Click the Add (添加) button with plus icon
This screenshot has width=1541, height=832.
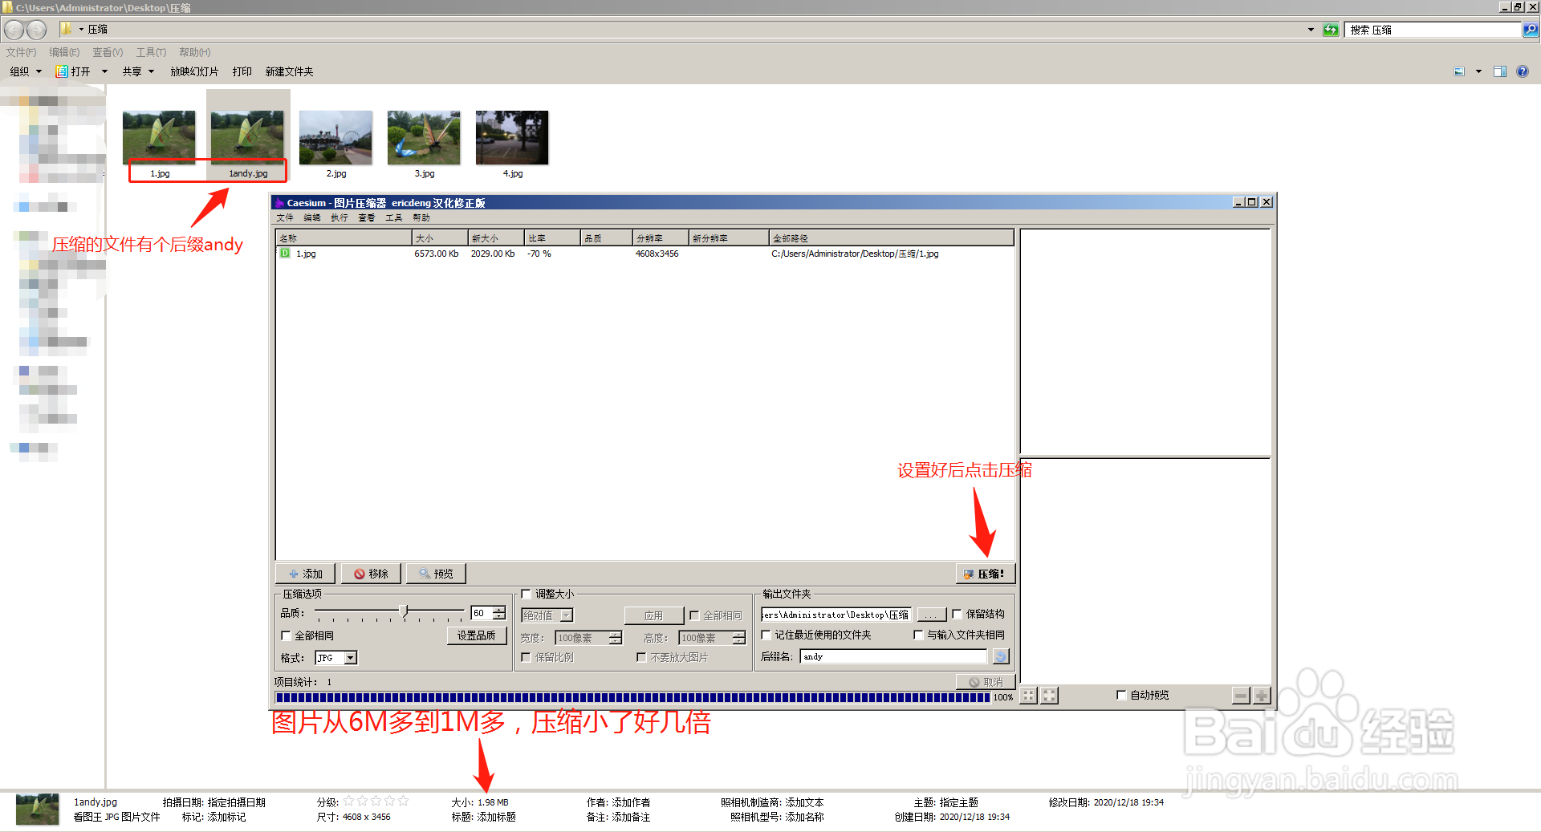pos(305,574)
